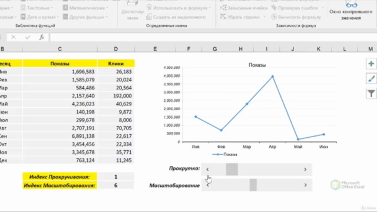Select cell with value 192,000
This screenshot has width=377, height=212.
[116, 96]
